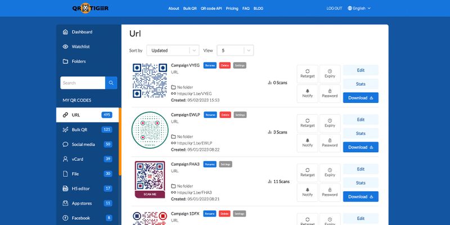Click Campaign EWLP circular QR thumbnail
450x225 pixels.
coord(150,130)
